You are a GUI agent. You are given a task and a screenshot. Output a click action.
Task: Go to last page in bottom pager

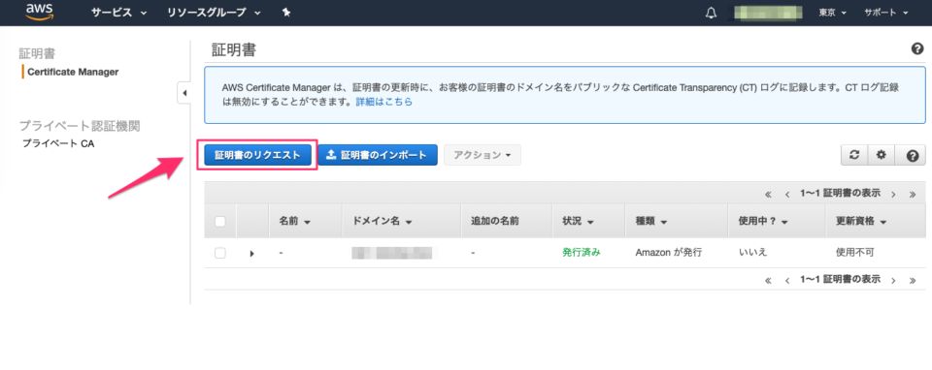click(x=913, y=280)
